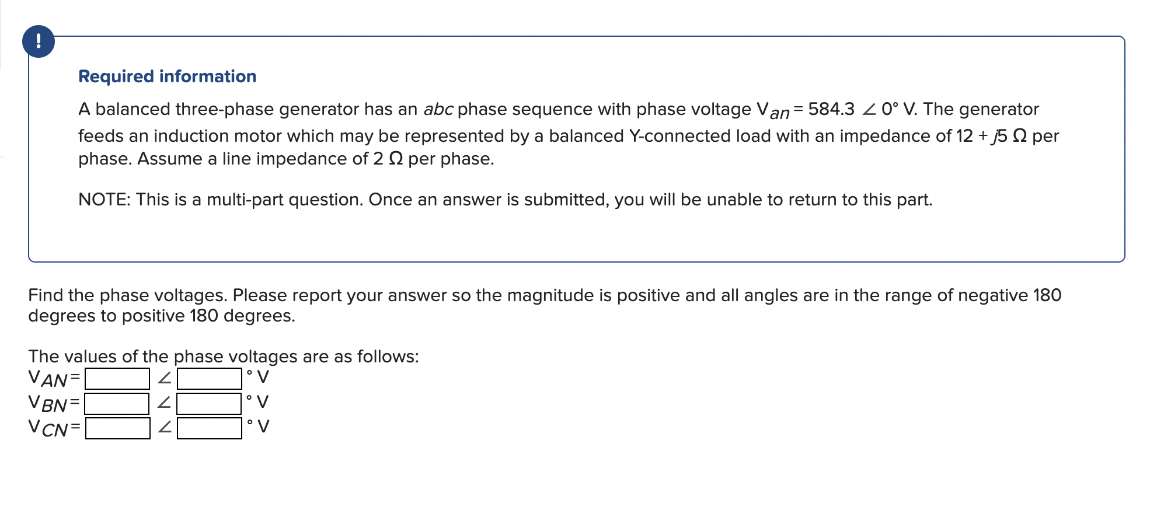The height and width of the screenshot is (510, 1171).
Task: Select the Required information heading text
Action: pyautogui.click(x=168, y=76)
